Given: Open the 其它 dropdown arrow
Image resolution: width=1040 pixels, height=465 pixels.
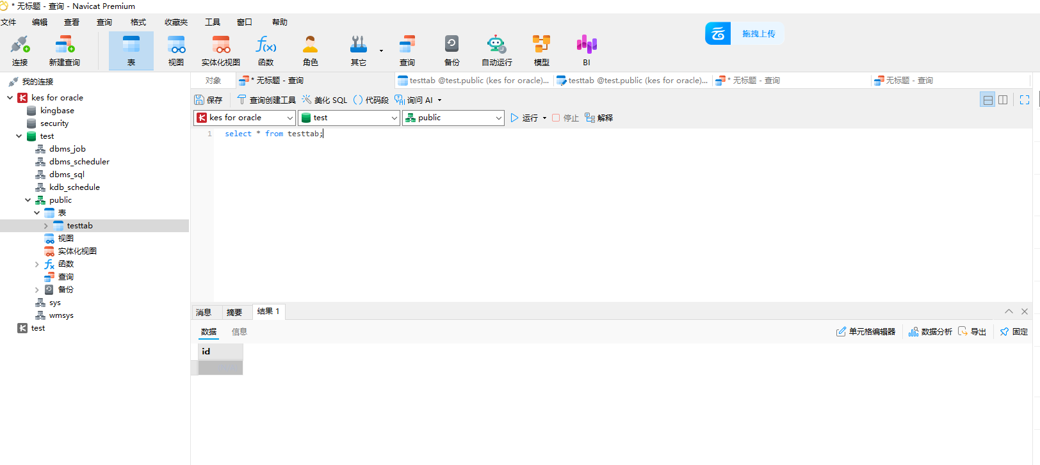Looking at the screenshot, I should point(381,51).
